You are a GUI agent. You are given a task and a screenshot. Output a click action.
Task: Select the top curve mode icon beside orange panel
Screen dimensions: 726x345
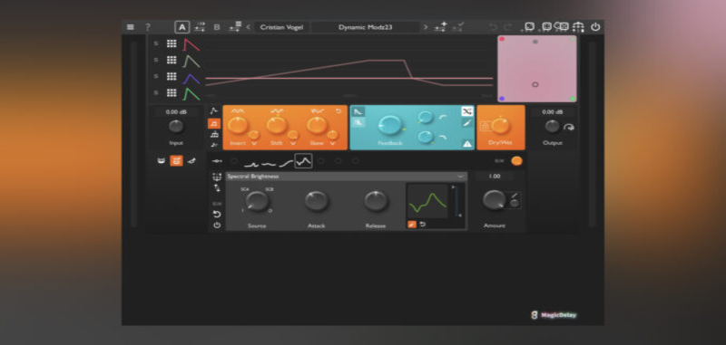point(214,110)
